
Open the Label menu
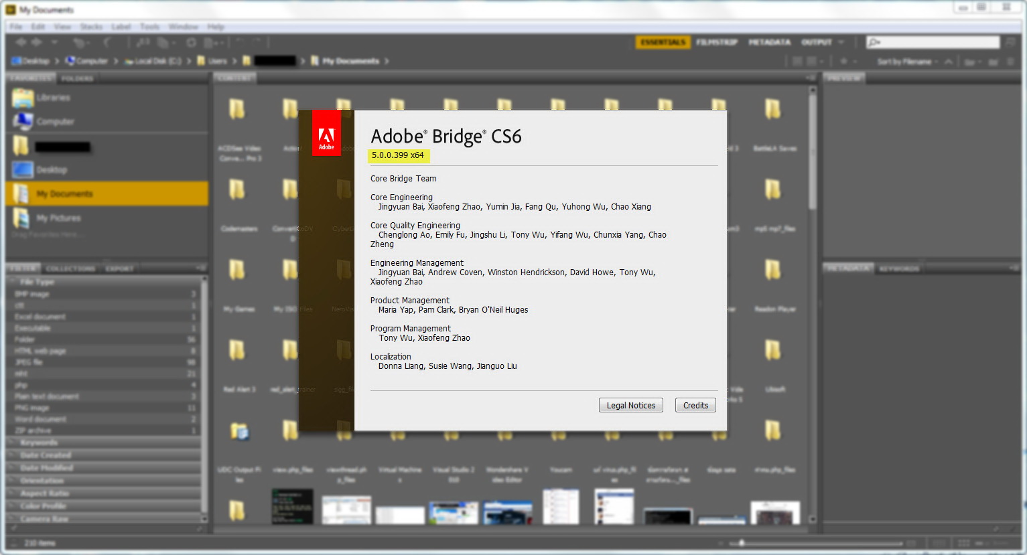coord(121,27)
